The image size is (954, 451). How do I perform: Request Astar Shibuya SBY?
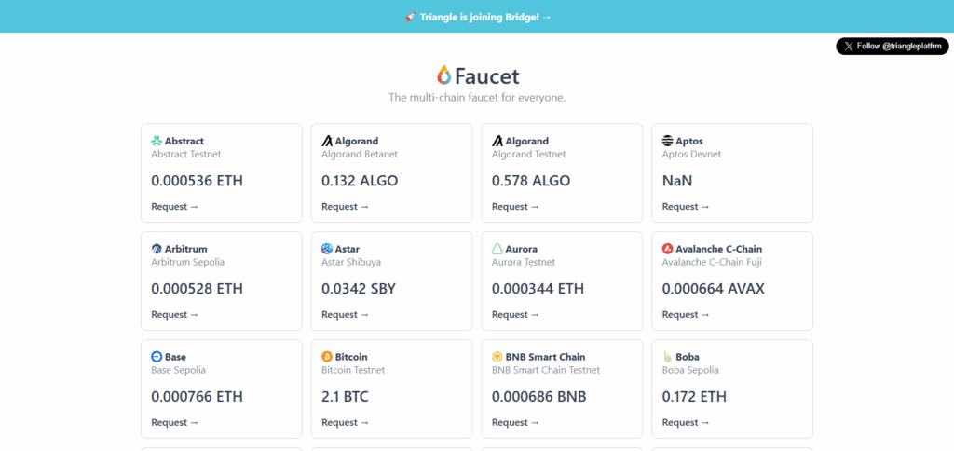click(x=345, y=314)
